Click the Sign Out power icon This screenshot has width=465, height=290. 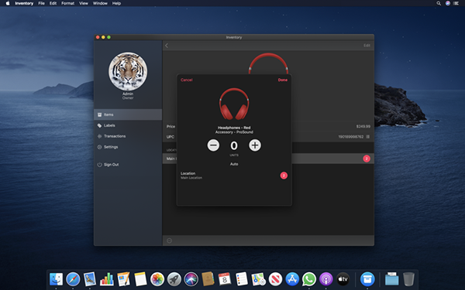click(100, 165)
